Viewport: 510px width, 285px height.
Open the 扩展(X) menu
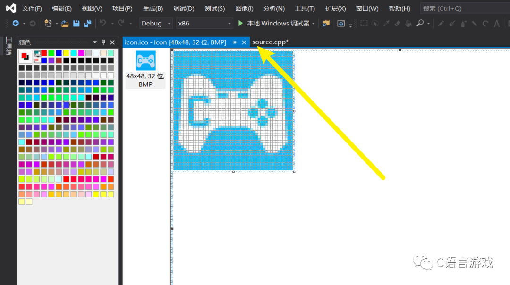click(336, 8)
